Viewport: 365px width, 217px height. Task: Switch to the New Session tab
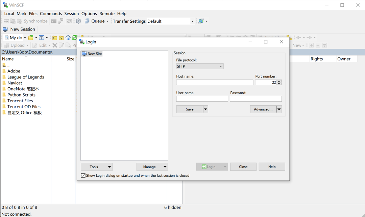tap(19, 29)
